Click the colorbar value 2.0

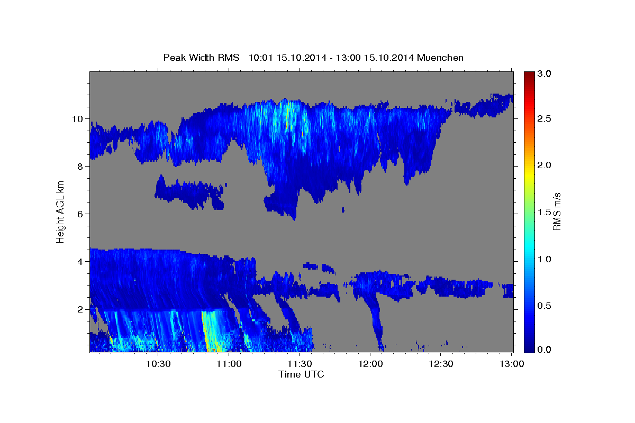tap(545, 165)
